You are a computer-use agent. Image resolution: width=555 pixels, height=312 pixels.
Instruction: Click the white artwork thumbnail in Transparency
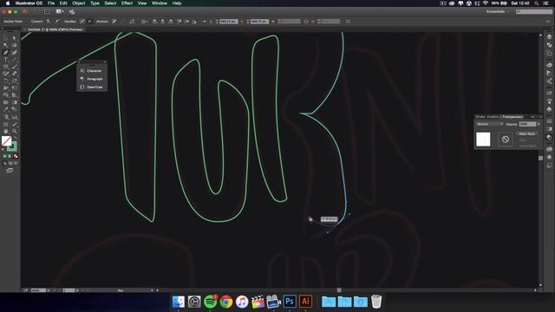(x=483, y=139)
